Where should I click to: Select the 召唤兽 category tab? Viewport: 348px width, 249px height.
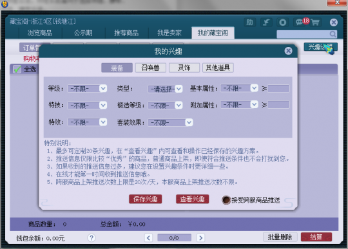[151, 68]
